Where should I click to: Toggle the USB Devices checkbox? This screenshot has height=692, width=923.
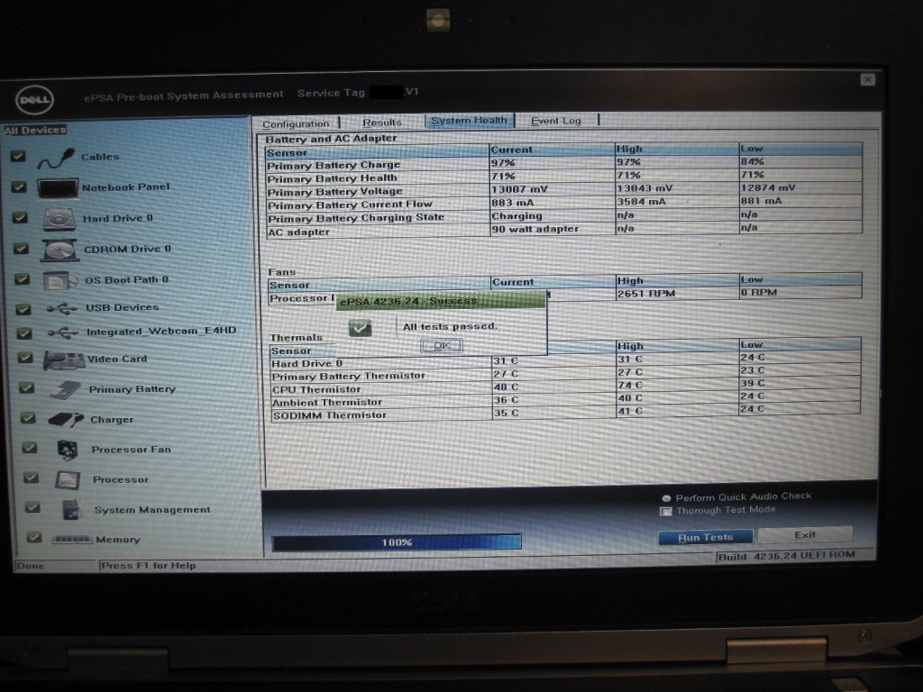coord(23,309)
